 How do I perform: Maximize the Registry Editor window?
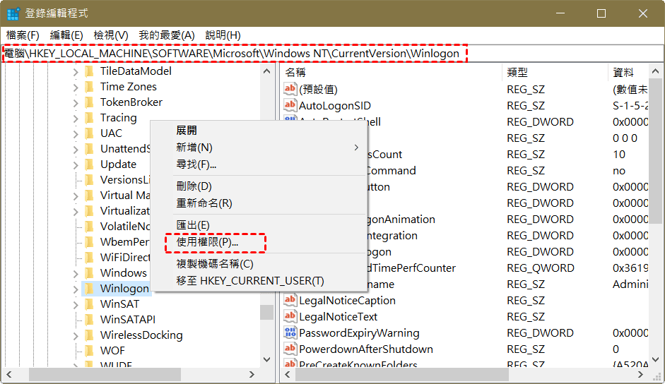pos(601,13)
